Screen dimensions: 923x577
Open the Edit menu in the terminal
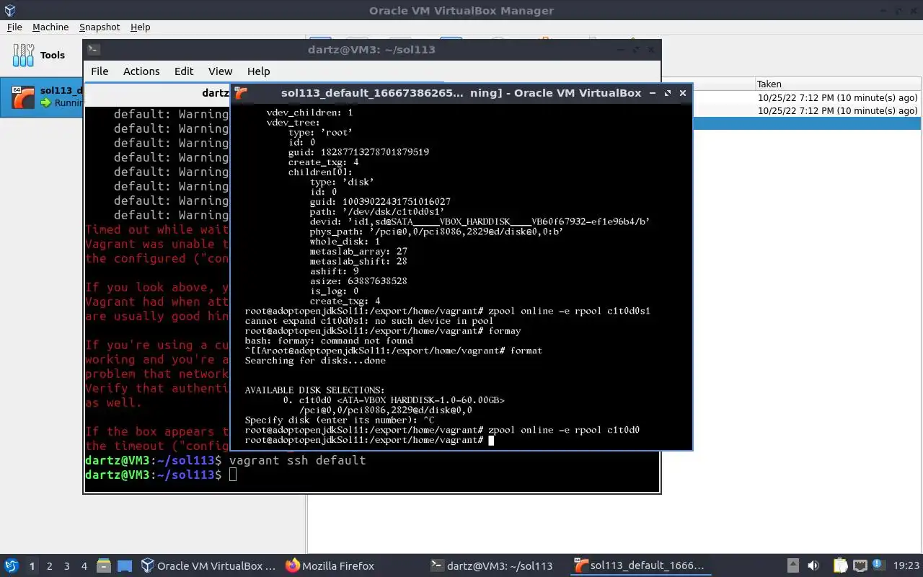(x=184, y=71)
